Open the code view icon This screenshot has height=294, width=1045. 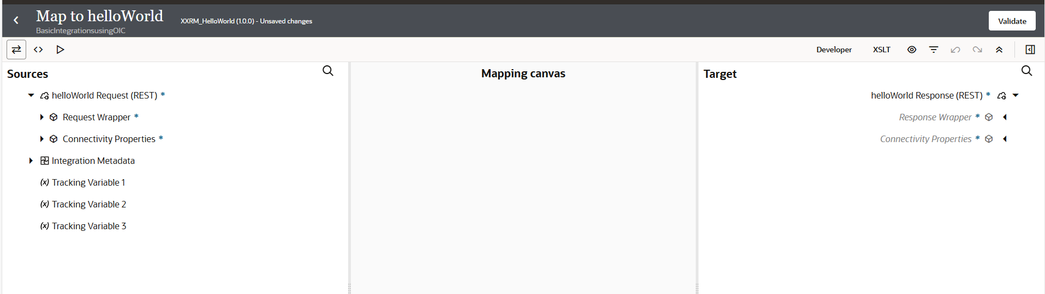click(x=38, y=50)
